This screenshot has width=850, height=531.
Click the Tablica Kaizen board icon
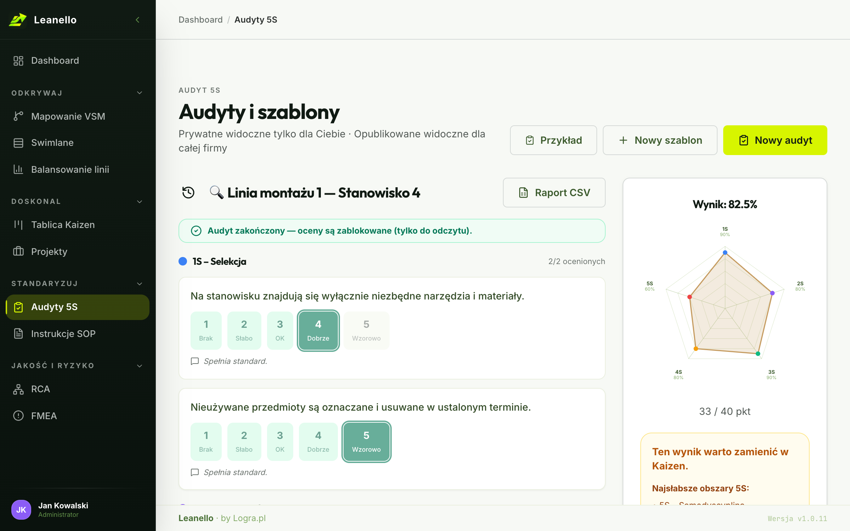(x=18, y=225)
